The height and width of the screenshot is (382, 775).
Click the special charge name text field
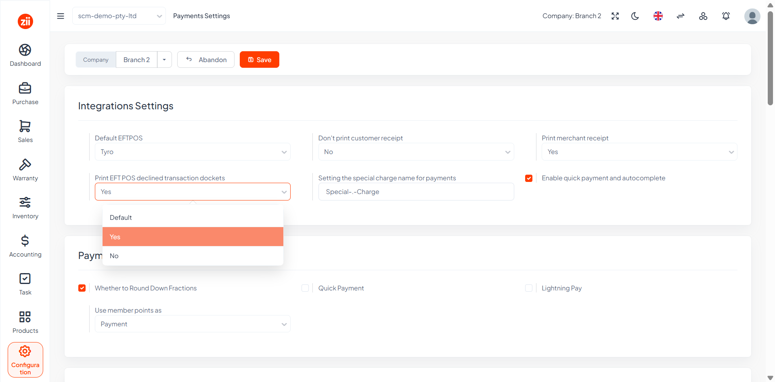click(416, 192)
